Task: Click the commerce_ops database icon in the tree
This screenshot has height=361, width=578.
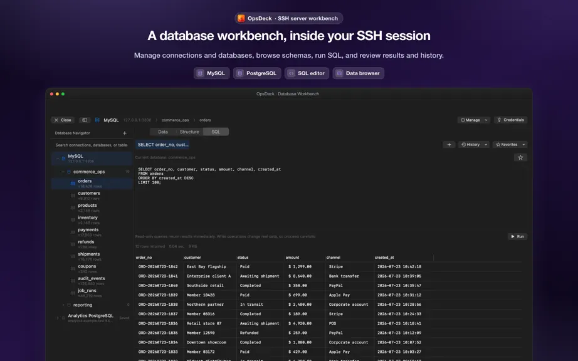Action: (x=69, y=172)
